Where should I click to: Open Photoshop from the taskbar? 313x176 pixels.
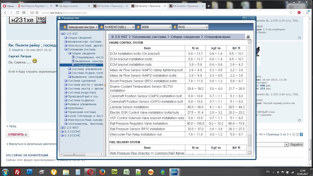pos(30,172)
